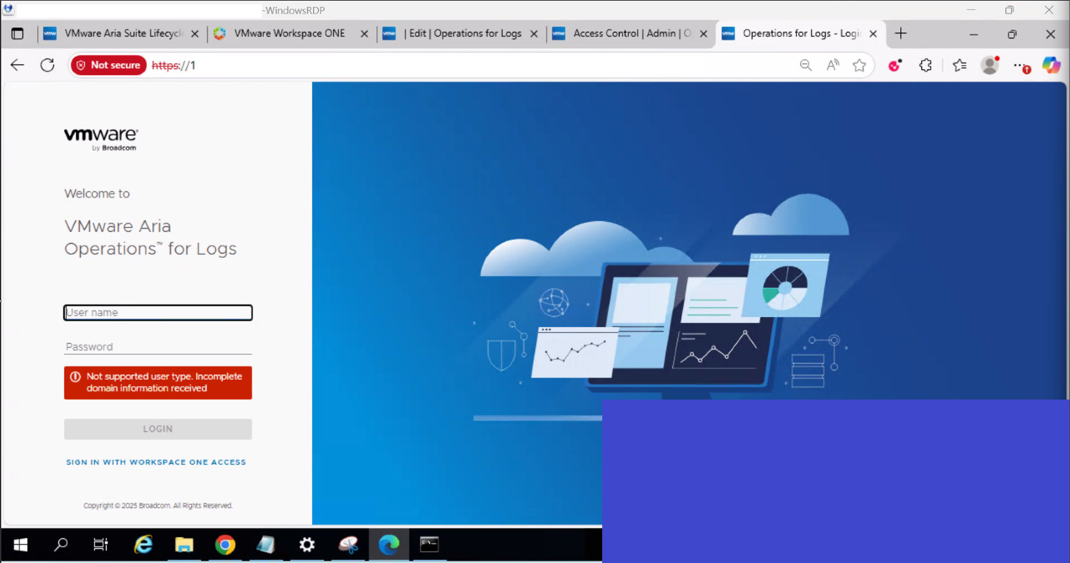Open the Copilot icon in toolbar
Viewport: 1070px width, 563px height.
click(1051, 65)
